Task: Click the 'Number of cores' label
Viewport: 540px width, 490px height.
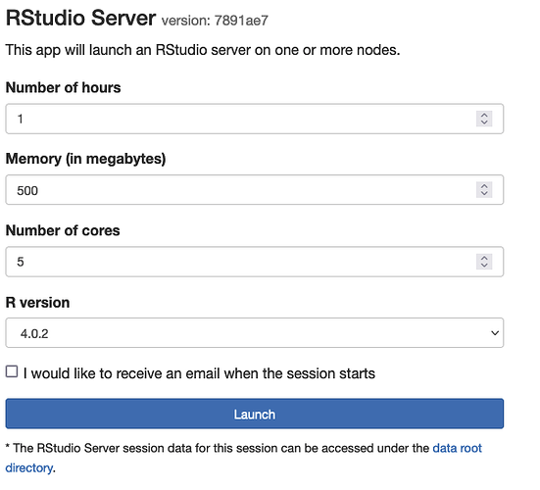Action: point(63,230)
